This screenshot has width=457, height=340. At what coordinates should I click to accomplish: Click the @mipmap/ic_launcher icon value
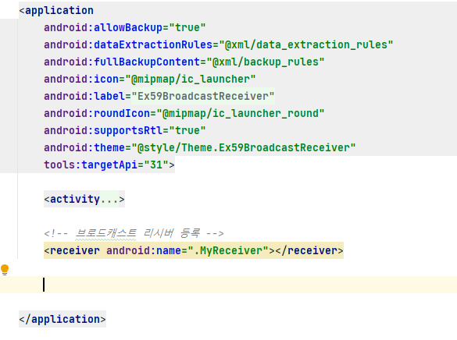191,79
